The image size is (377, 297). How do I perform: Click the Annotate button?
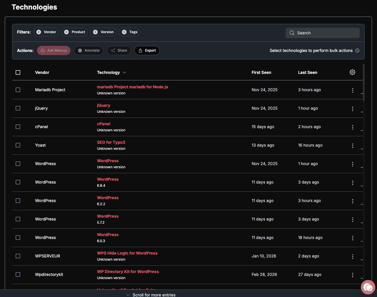pyautogui.click(x=89, y=51)
